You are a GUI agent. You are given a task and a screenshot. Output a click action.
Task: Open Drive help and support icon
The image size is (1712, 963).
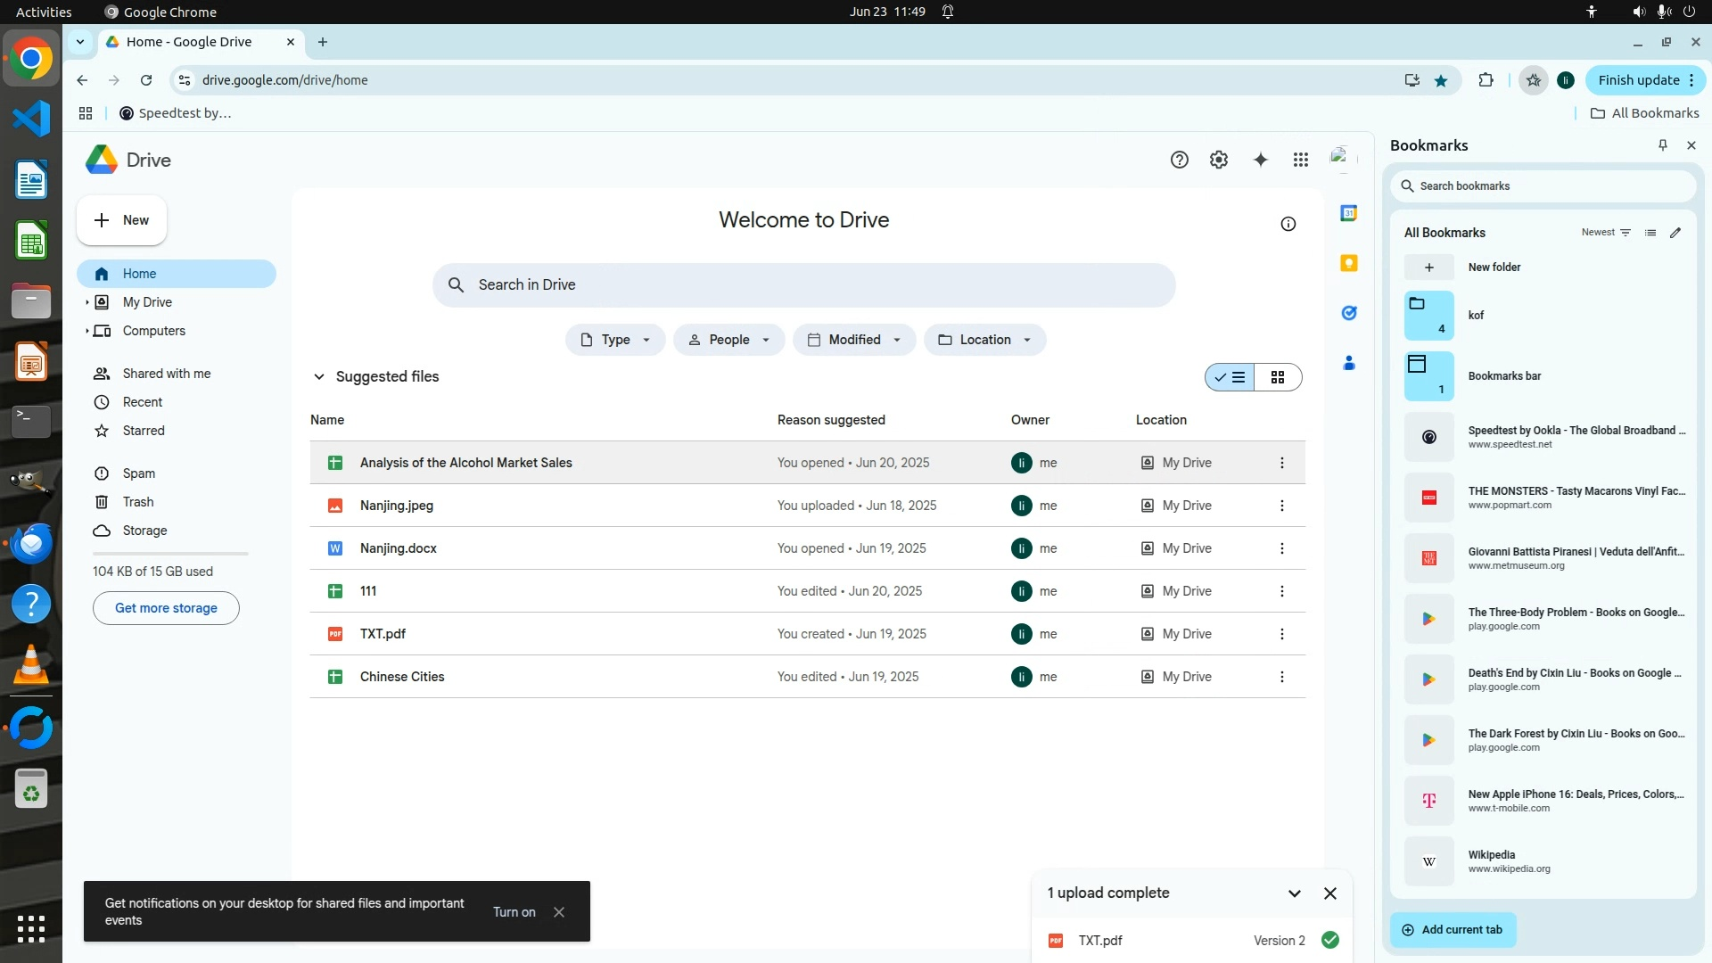click(x=1179, y=160)
